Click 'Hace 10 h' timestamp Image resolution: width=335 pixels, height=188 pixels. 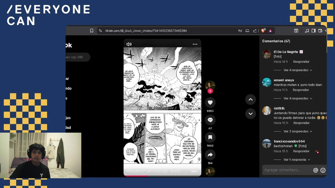[281, 123]
